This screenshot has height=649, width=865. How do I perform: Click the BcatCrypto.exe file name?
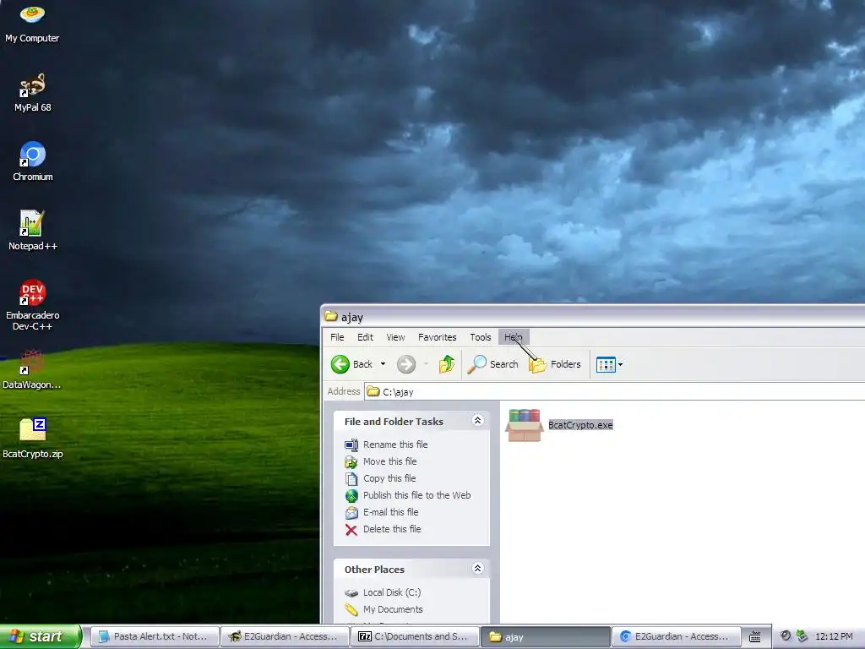tap(580, 425)
